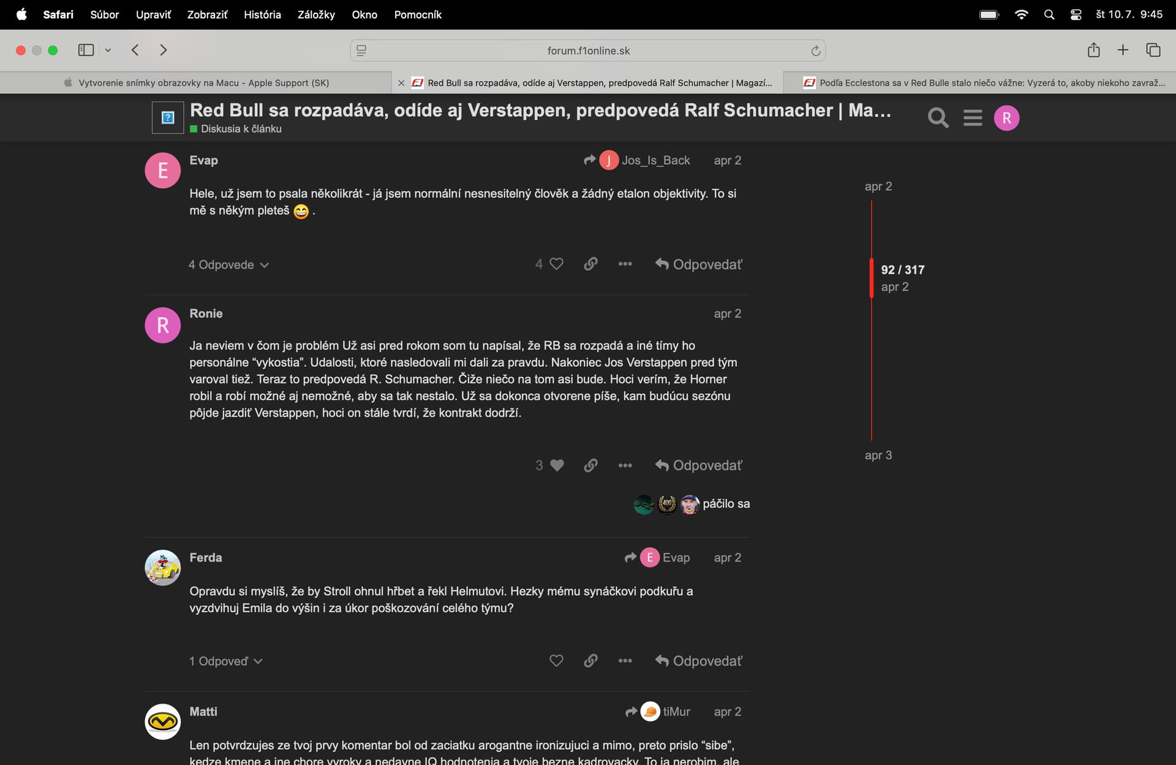Open the Súbor menu
This screenshot has width=1176, height=765.
(x=104, y=15)
